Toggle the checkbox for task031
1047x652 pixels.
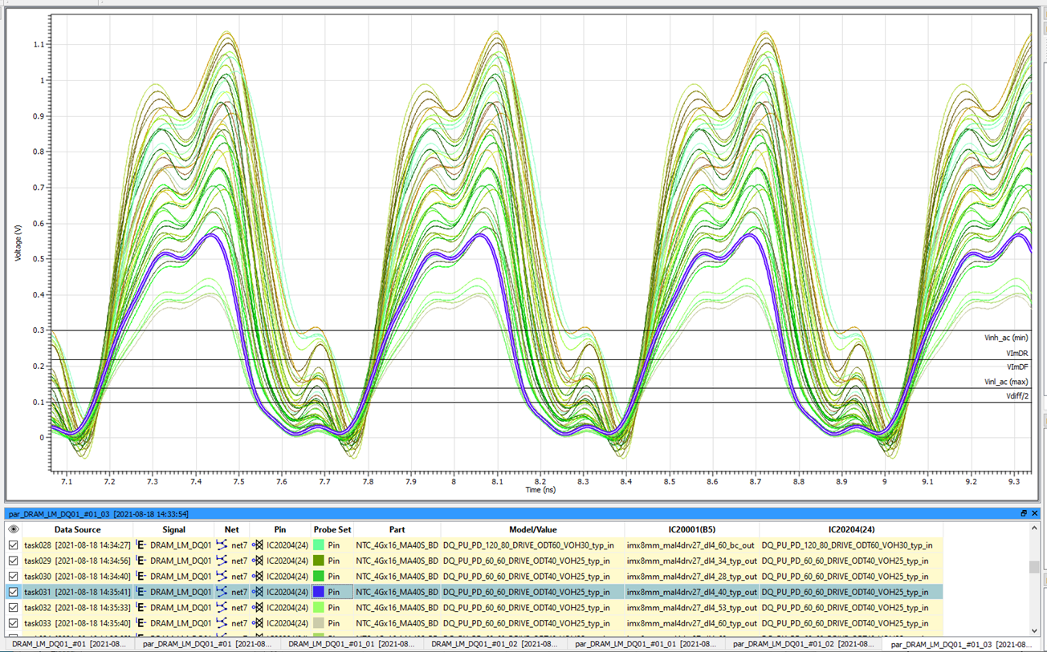(12, 592)
